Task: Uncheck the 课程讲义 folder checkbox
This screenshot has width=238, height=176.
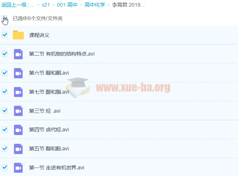Action: [4, 35]
